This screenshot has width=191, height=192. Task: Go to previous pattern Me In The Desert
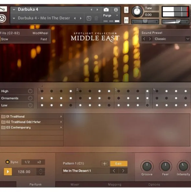[x=114, y=171]
